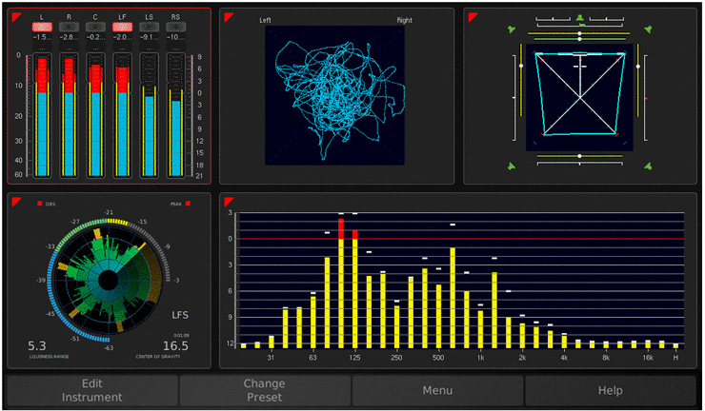Click the LF channel peak value -2.0

click(x=122, y=37)
